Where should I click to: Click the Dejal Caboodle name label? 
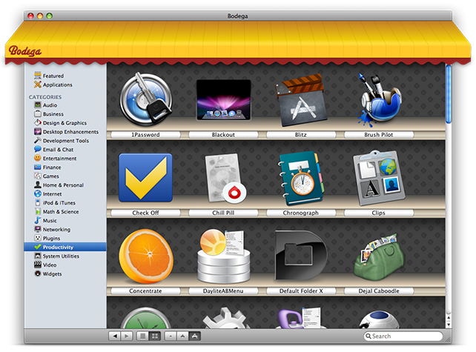click(x=379, y=291)
